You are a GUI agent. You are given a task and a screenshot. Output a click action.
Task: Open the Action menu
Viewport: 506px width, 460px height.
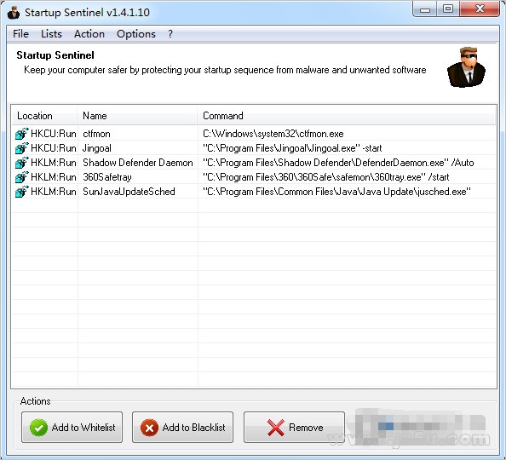(x=89, y=34)
